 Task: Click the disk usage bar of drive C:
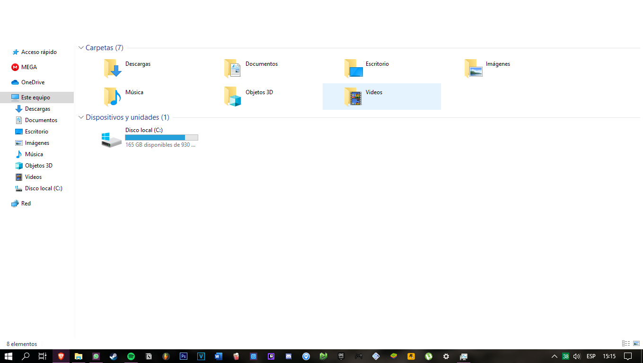161,137
